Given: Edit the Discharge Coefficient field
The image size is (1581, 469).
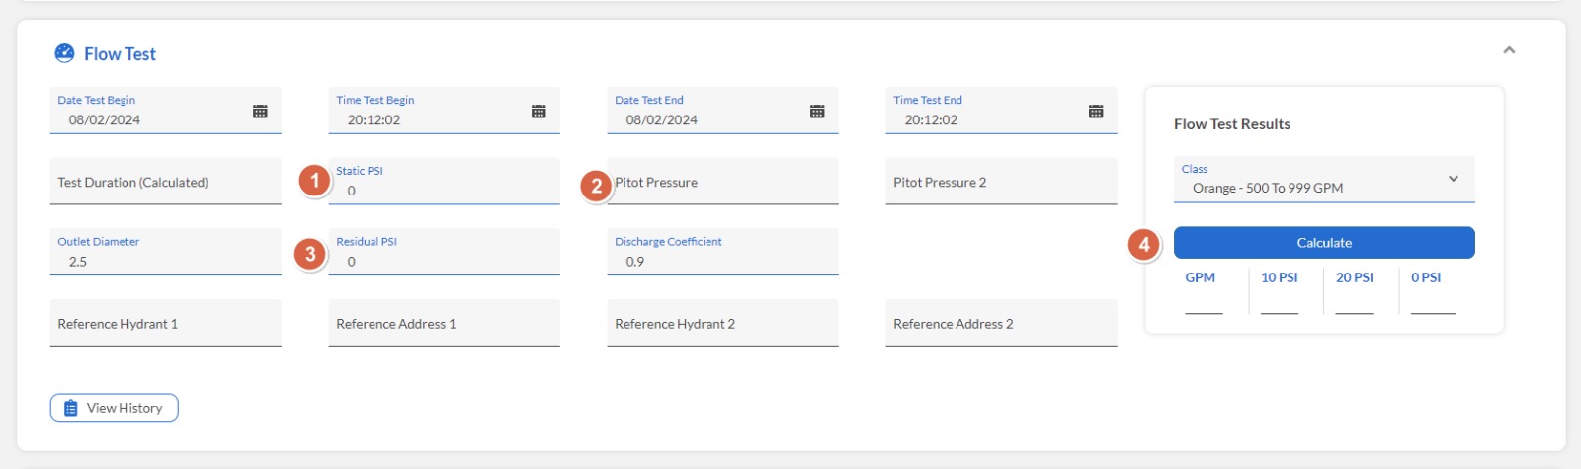Looking at the screenshot, I should click(722, 253).
